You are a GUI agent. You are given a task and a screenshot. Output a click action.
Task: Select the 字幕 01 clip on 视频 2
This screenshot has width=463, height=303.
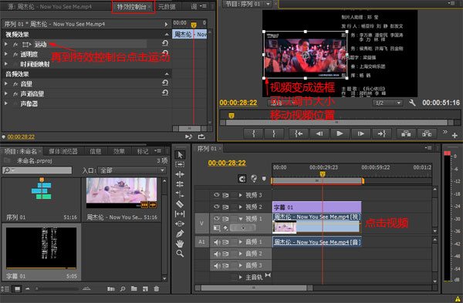pyautogui.click(x=316, y=207)
